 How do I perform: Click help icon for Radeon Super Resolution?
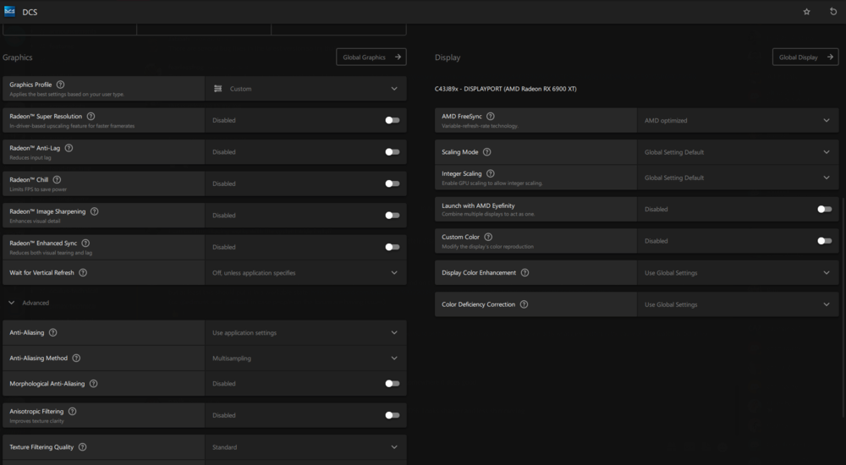click(91, 116)
